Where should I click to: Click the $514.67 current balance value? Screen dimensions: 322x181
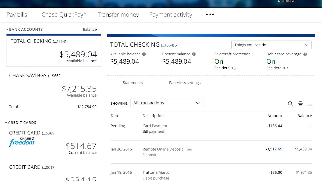(81, 146)
